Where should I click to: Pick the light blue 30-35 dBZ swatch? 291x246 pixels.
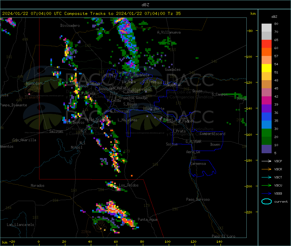(266, 125)
